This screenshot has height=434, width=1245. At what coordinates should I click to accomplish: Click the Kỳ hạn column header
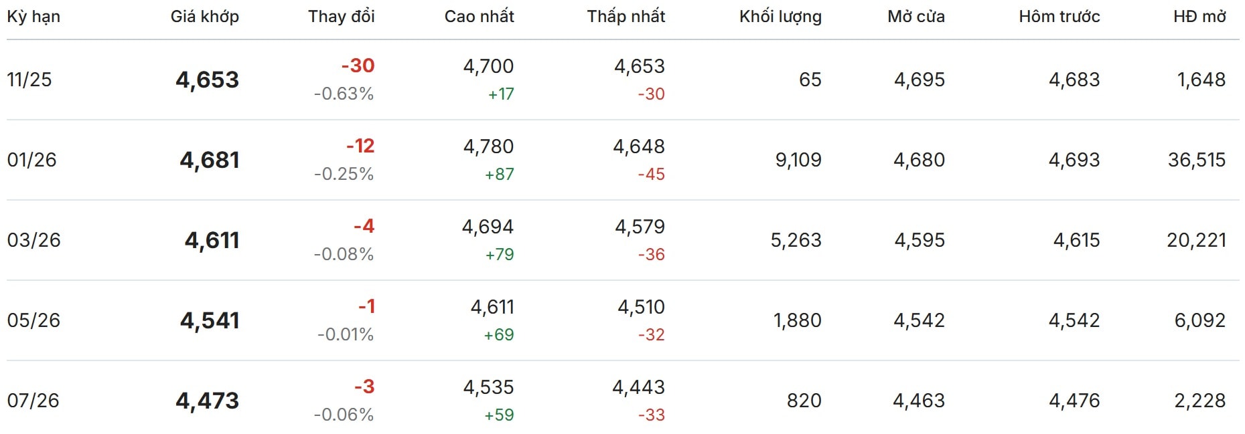pos(33,17)
